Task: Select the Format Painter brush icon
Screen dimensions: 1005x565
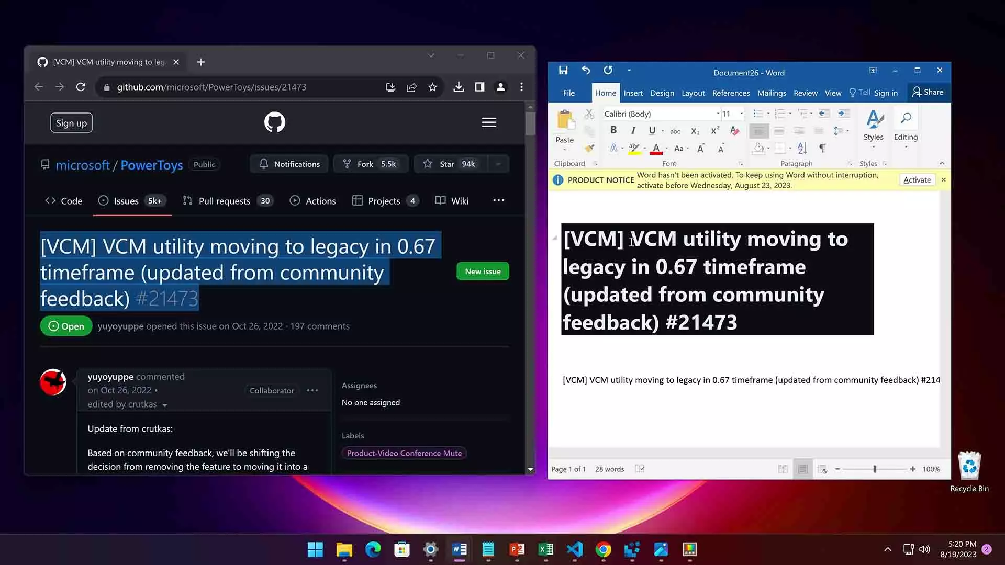Action: (x=589, y=148)
